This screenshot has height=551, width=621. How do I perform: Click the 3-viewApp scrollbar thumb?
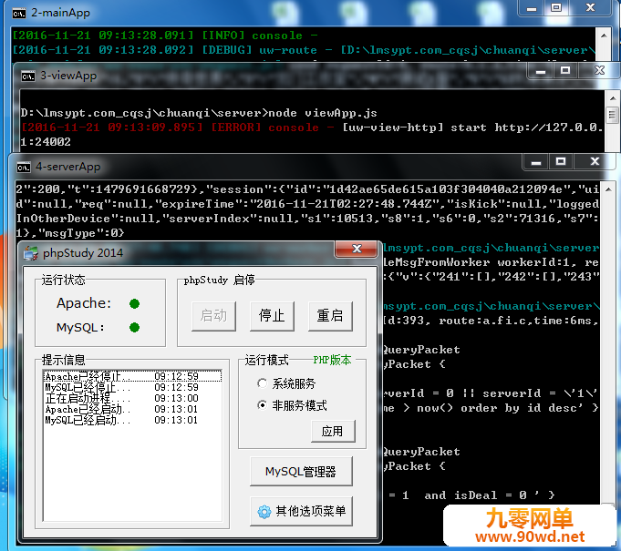pyautogui.click(x=613, y=115)
